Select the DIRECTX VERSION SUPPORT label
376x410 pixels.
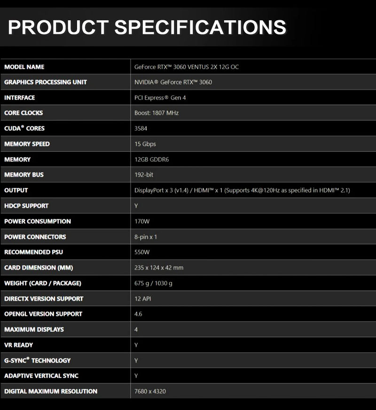click(x=44, y=299)
